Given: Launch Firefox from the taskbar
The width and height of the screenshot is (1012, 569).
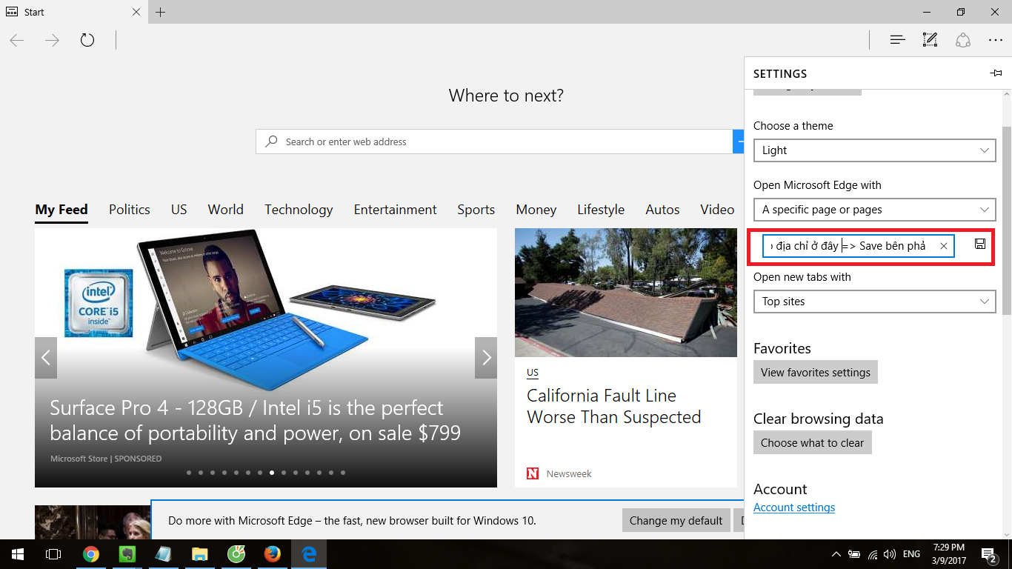Looking at the screenshot, I should 273,554.
